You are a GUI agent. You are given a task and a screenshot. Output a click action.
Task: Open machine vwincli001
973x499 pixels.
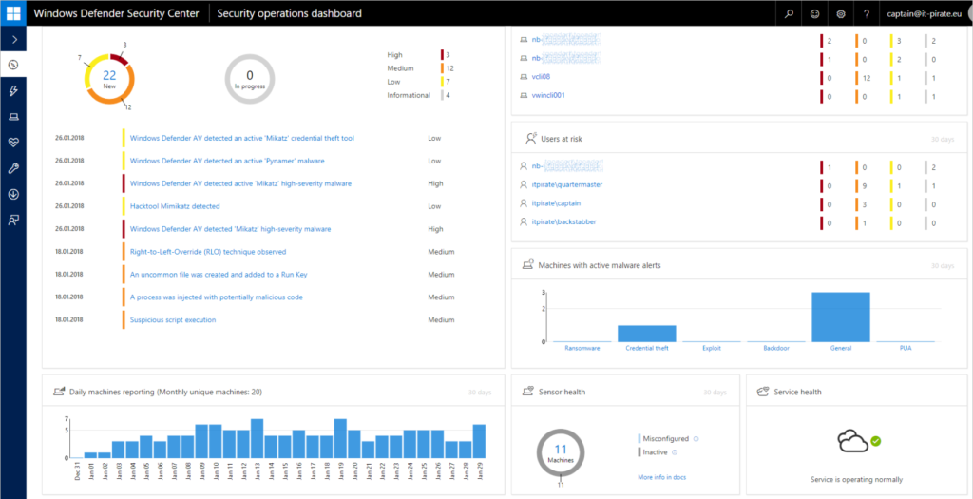pos(548,96)
